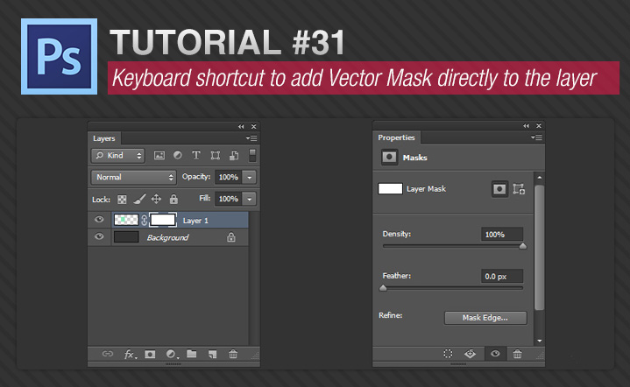The height and width of the screenshot is (387, 630).
Task: Hide the Background layer visibility eye
Action: (99, 237)
